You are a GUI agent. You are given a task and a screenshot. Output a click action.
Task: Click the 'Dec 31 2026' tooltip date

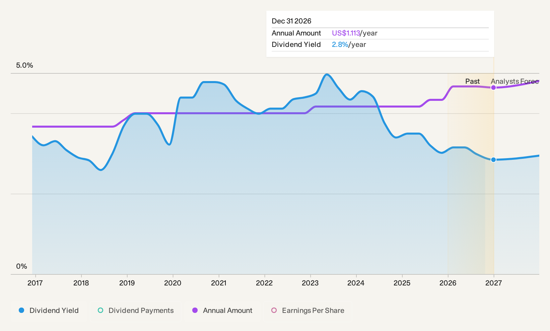pos(291,21)
